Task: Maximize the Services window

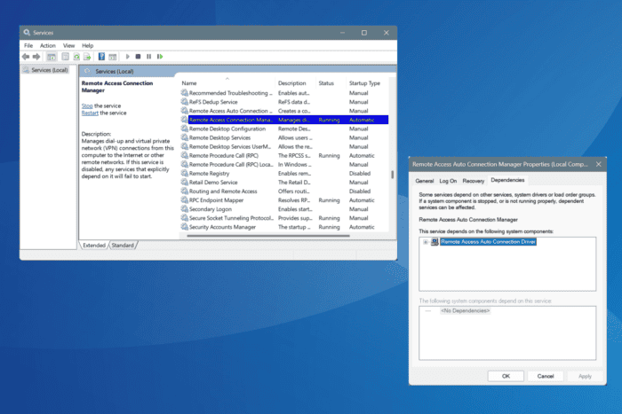Action: click(364, 33)
